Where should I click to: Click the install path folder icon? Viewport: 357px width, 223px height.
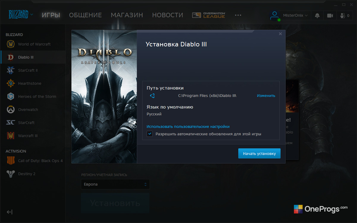152,96
